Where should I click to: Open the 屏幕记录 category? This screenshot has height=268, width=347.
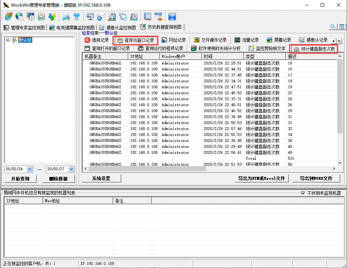click(279, 40)
